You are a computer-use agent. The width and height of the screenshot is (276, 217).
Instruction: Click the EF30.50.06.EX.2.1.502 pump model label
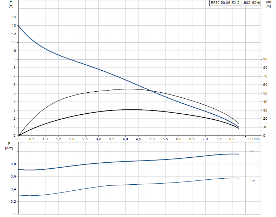235,3
